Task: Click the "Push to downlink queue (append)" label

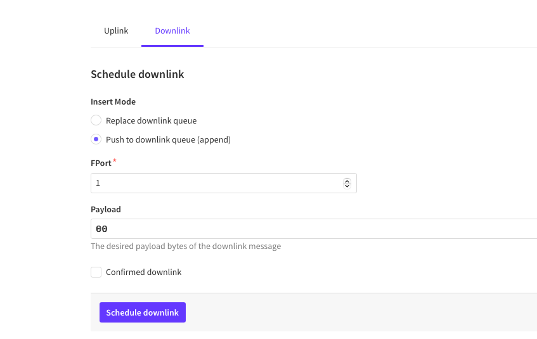Action: tap(168, 139)
